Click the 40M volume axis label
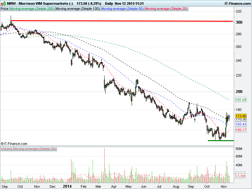 point(239,165)
